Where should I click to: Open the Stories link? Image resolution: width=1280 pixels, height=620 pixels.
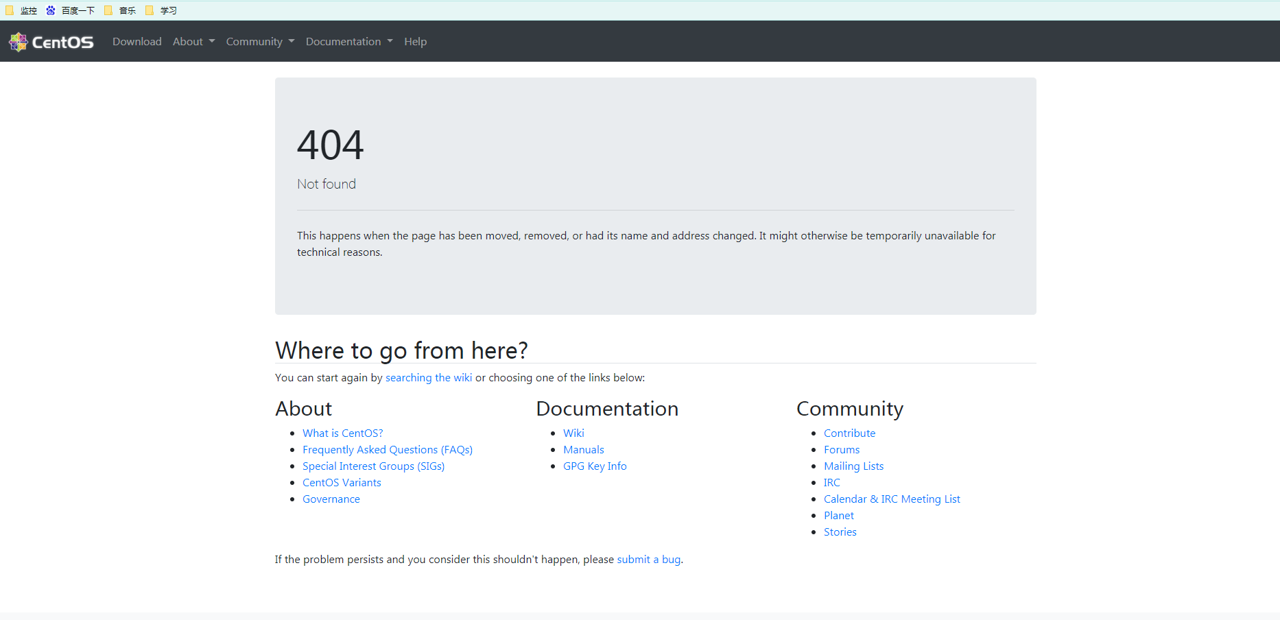[x=840, y=532]
